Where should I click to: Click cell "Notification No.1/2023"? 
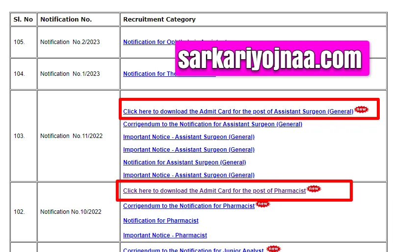pos(78,74)
